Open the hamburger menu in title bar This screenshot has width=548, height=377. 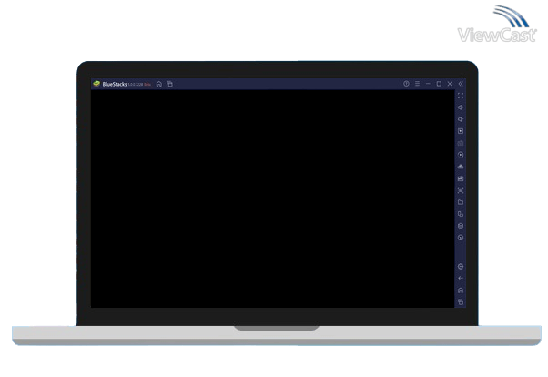[x=417, y=84]
